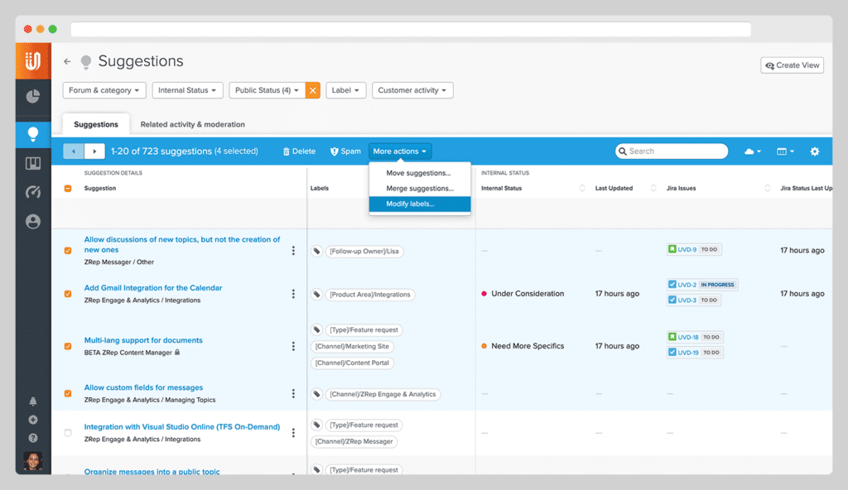Screen dimensions: 848x490
Task: Open row menu for Allow discussions of new topics
Action: [x=293, y=251]
